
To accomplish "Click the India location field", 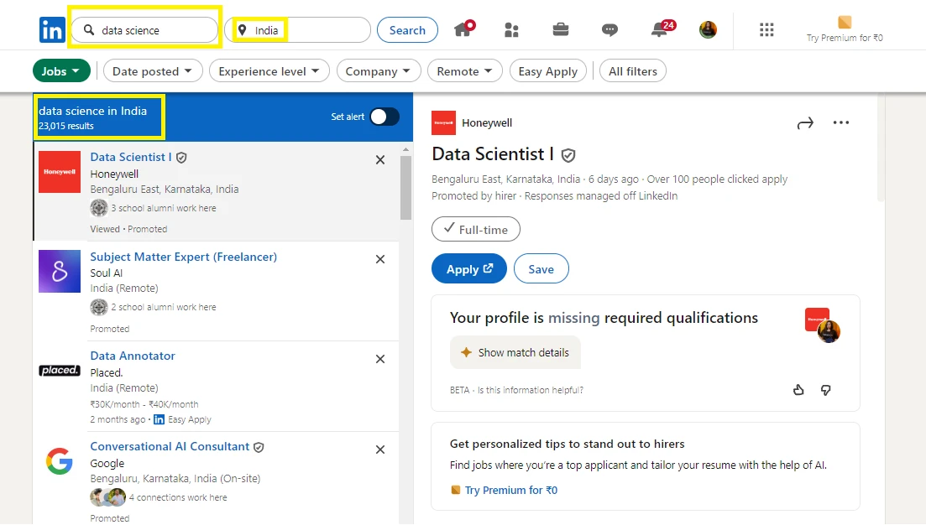I will pos(298,30).
